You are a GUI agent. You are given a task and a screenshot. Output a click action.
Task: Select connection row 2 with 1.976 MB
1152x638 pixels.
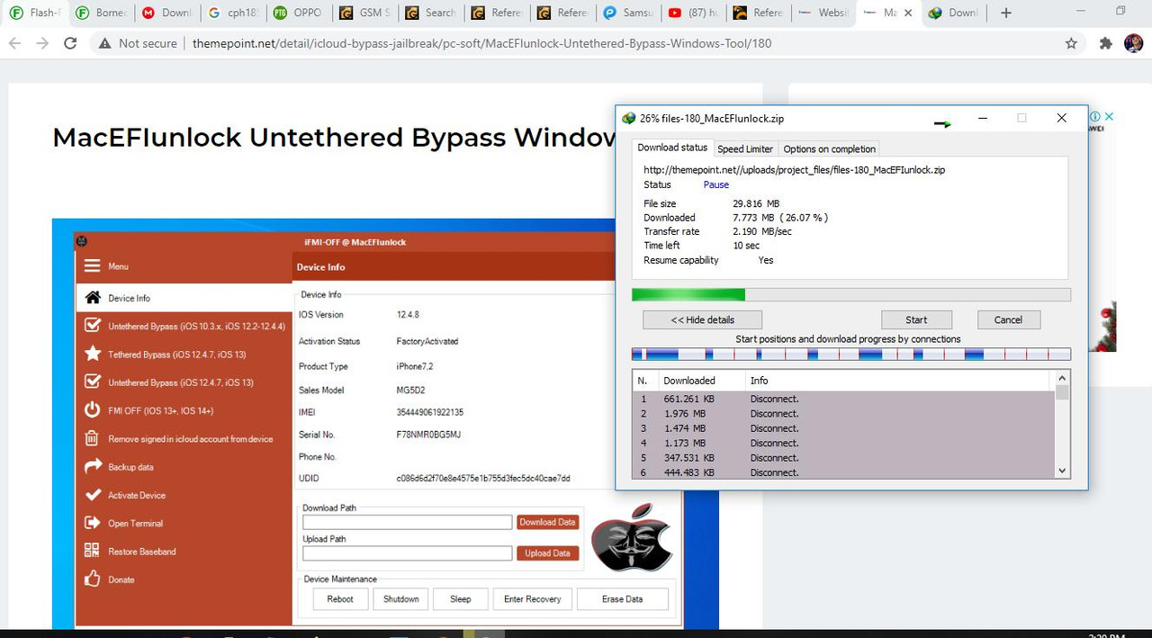pos(844,413)
